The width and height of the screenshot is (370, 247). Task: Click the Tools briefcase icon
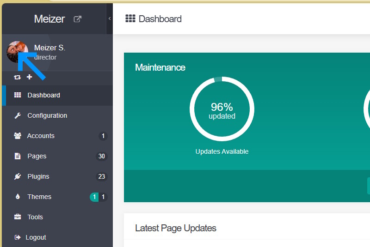[x=18, y=217]
